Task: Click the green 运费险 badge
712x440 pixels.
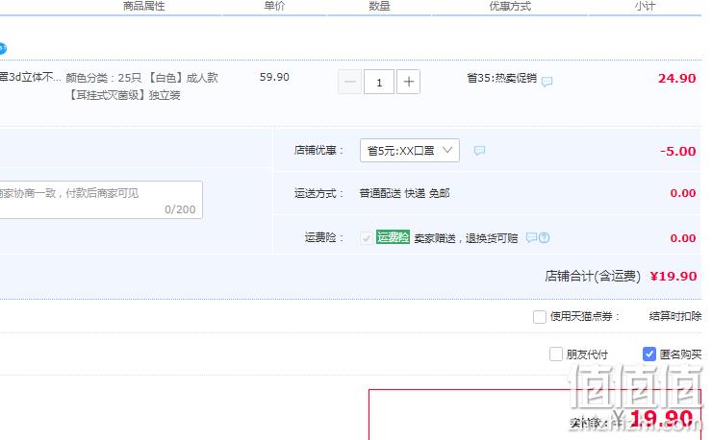Action: [x=393, y=237]
